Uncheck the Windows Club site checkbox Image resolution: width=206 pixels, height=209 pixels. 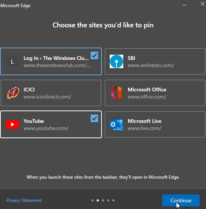coord(94,55)
